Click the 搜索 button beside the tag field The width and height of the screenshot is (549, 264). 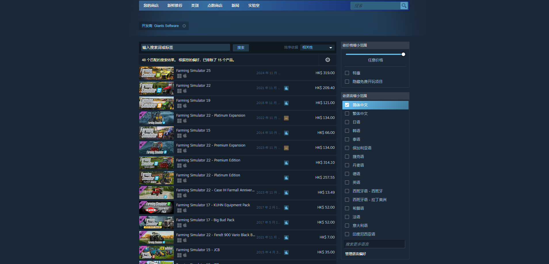pos(241,48)
